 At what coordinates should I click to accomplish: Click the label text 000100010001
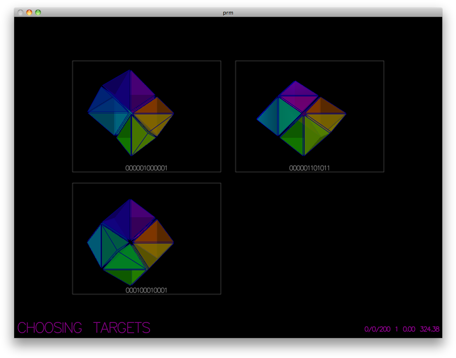tap(146, 290)
